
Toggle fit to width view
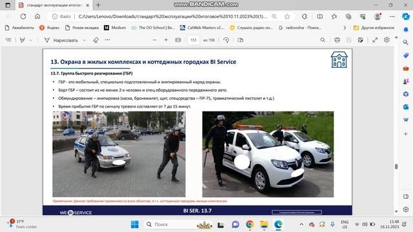pyautogui.click(x=178, y=40)
